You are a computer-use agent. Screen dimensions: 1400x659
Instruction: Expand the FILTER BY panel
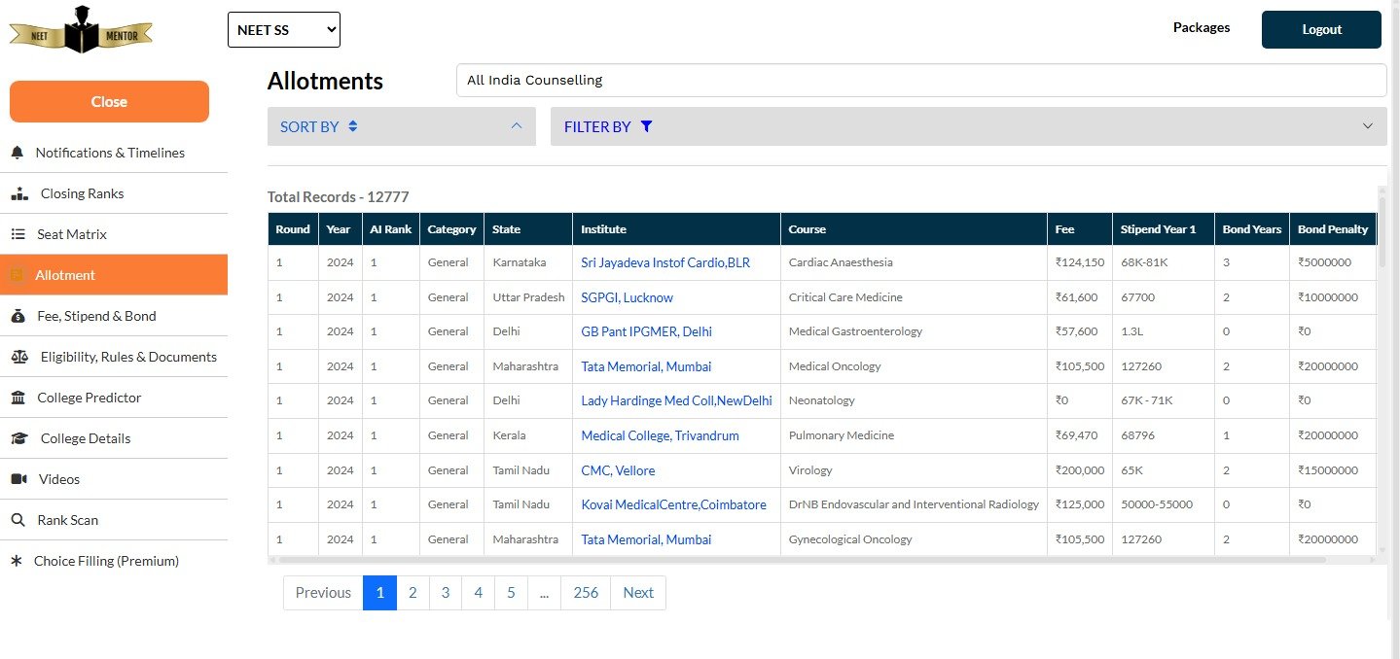tap(968, 126)
